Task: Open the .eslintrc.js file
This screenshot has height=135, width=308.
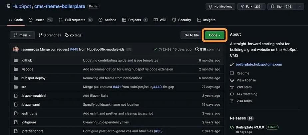Action: point(29,113)
